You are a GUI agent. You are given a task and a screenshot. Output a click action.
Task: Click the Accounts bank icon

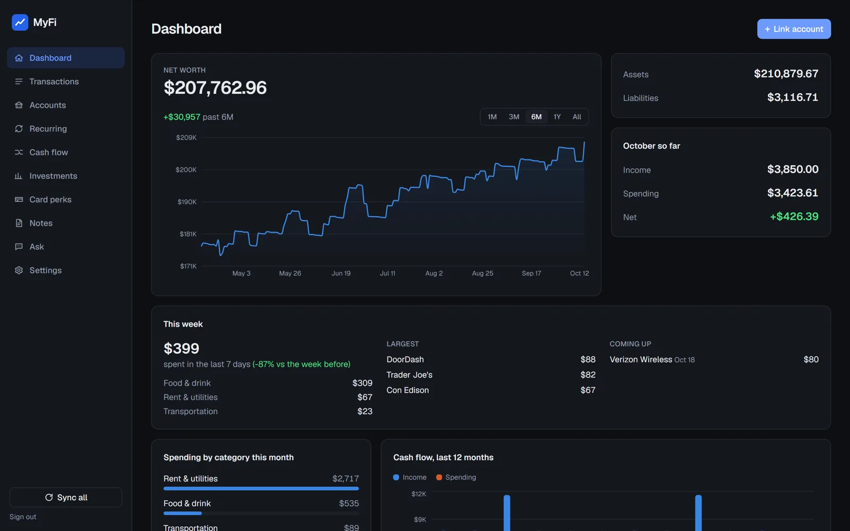pos(19,105)
